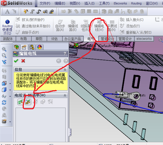Click the S-shaped flexible hose route icon
This screenshot has height=145, width=163.
(x=39, y=11)
